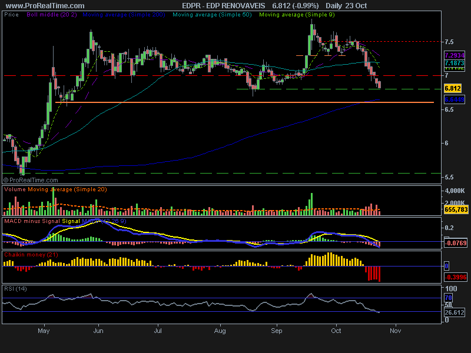Viewport: 471px width, 353px height.
Task: Click the www.ProRealTime.com header text
Action: (45, 6)
